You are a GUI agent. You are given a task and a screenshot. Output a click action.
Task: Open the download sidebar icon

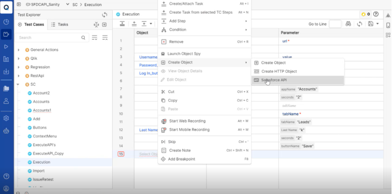(6, 72)
